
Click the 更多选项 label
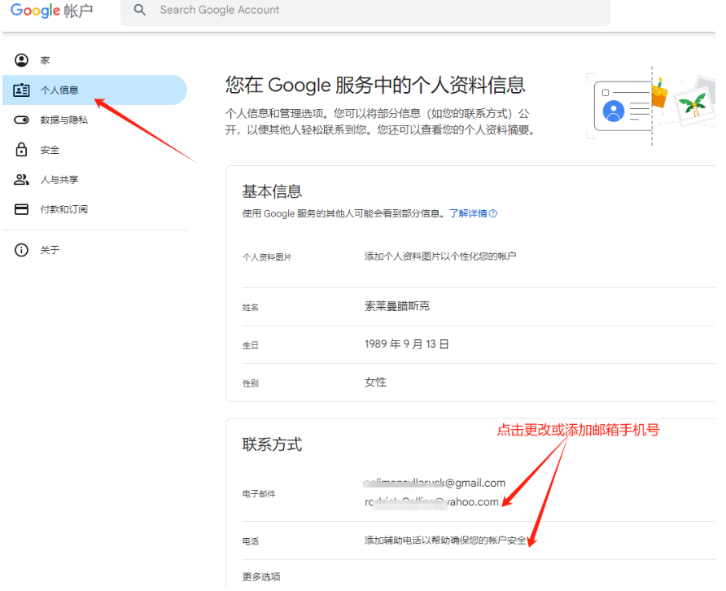point(261,576)
